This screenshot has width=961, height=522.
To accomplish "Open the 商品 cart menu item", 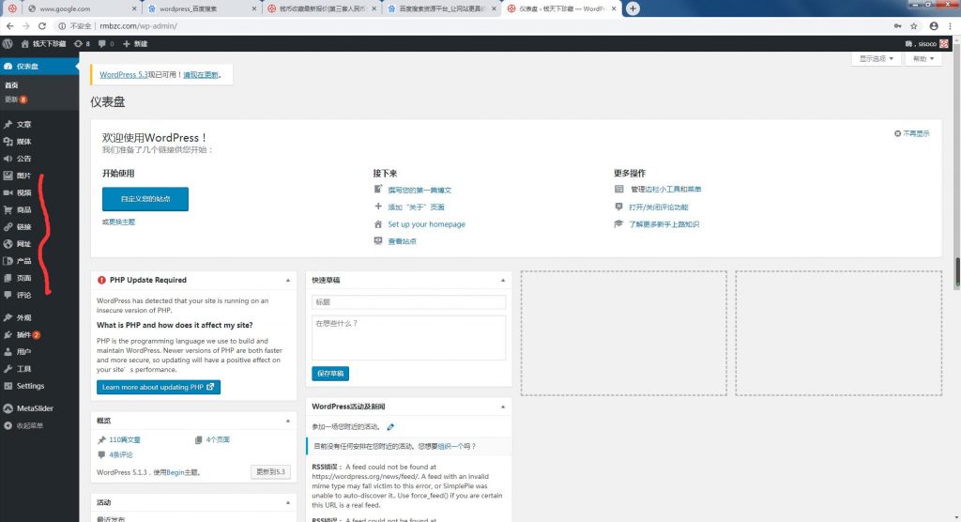I will coord(39,209).
